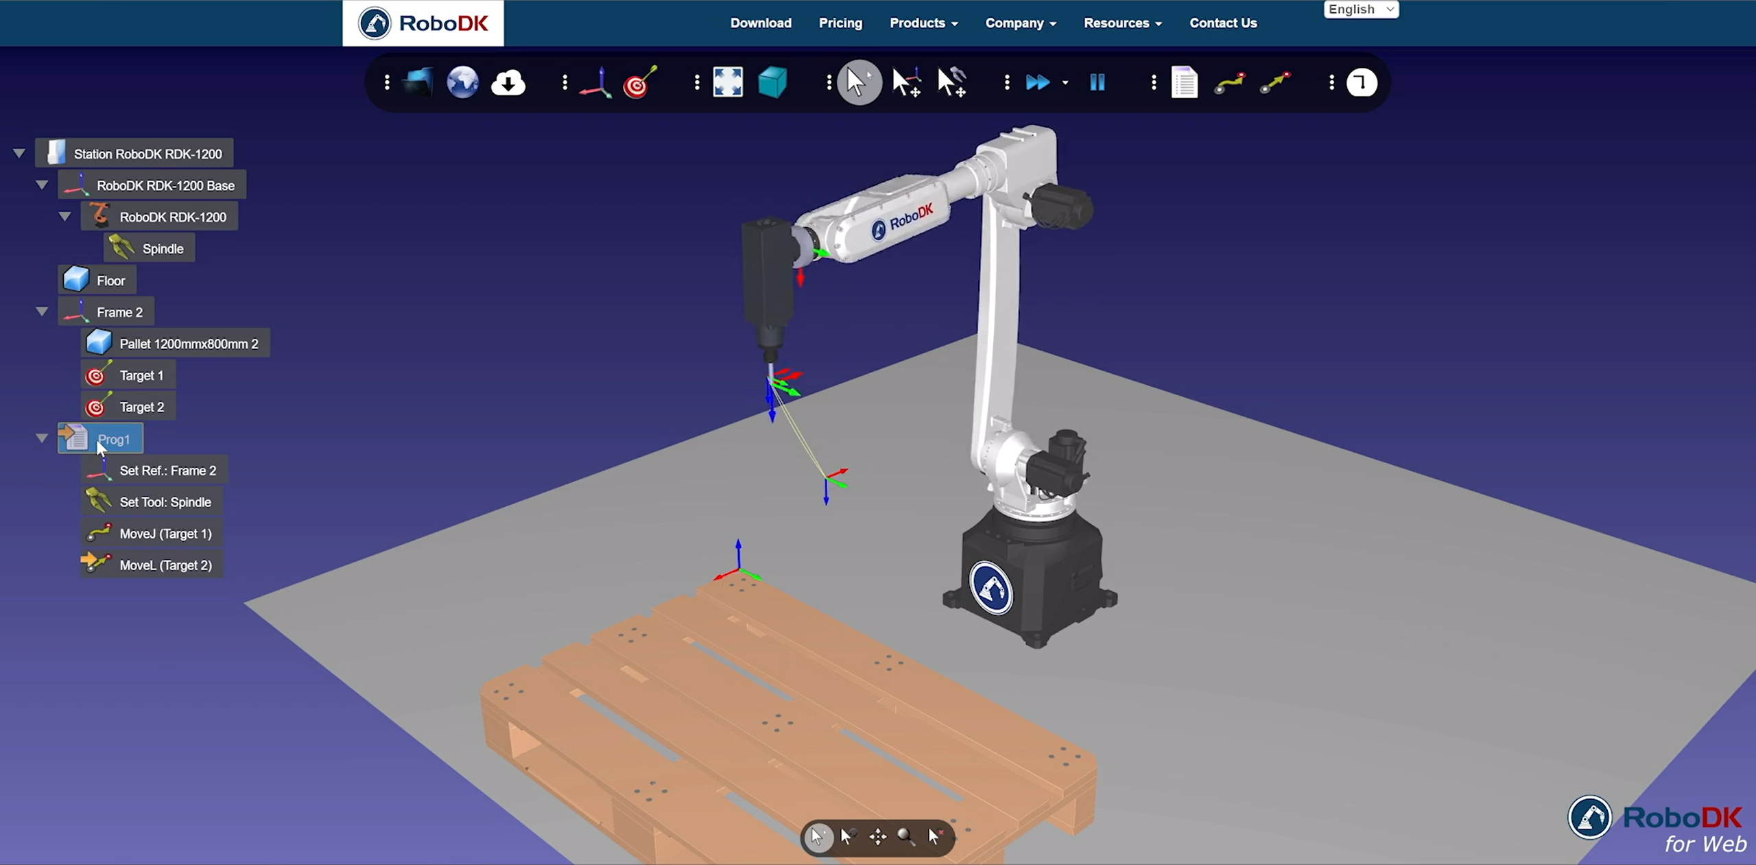Collapse the Prog1 program tree node
Image resolution: width=1756 pixels, height=865 pixels.
42,438
